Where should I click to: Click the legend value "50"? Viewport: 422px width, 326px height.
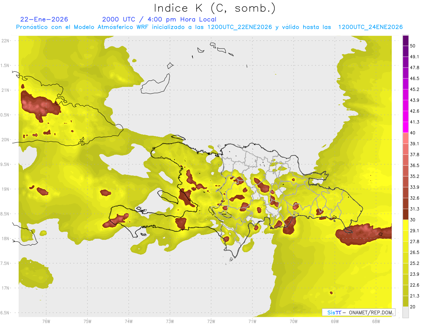[x=413, y=46]
